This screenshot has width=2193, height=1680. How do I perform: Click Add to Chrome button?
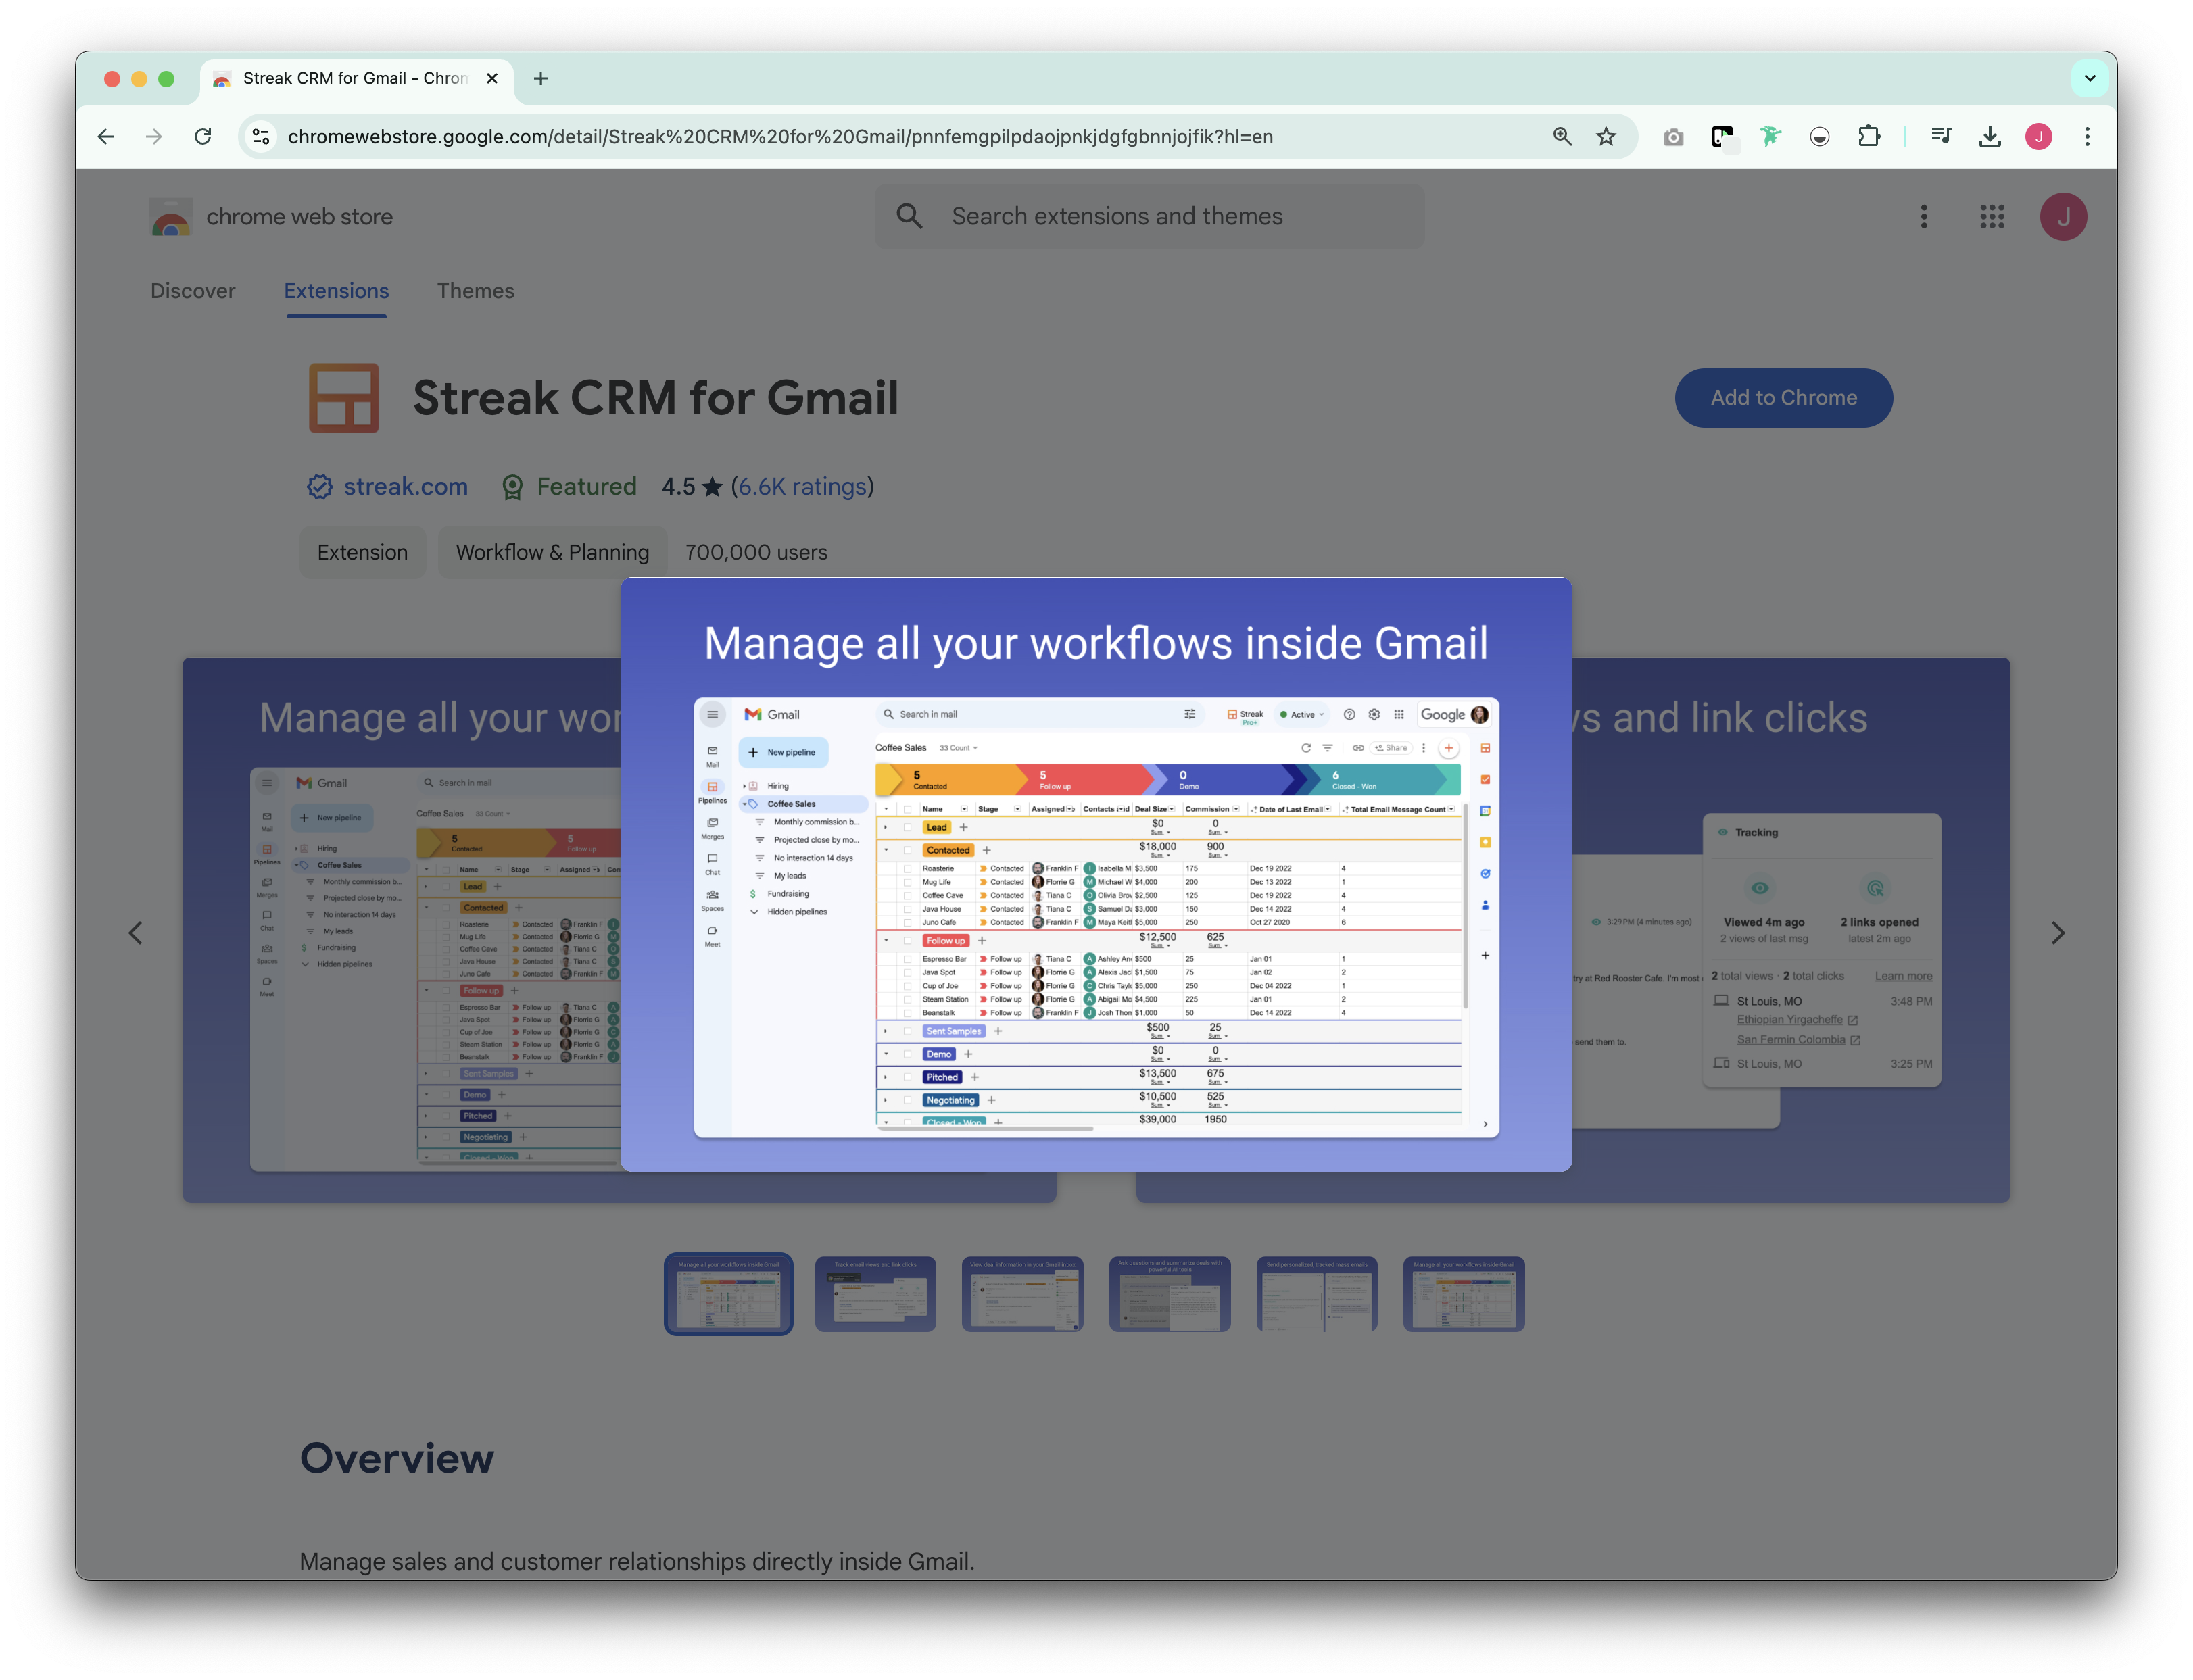1783,398
